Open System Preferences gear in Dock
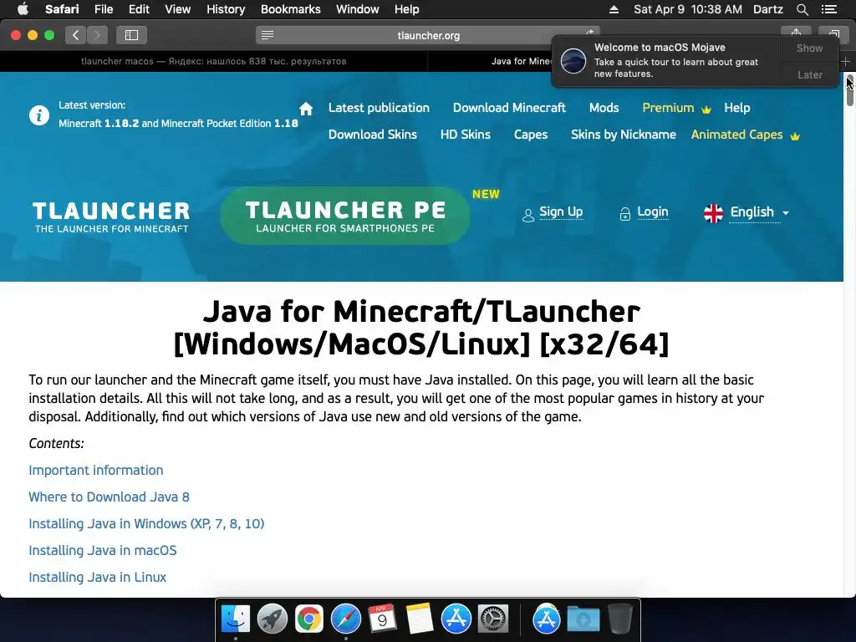Screen dimensions: 856x642 pos(493,619)
